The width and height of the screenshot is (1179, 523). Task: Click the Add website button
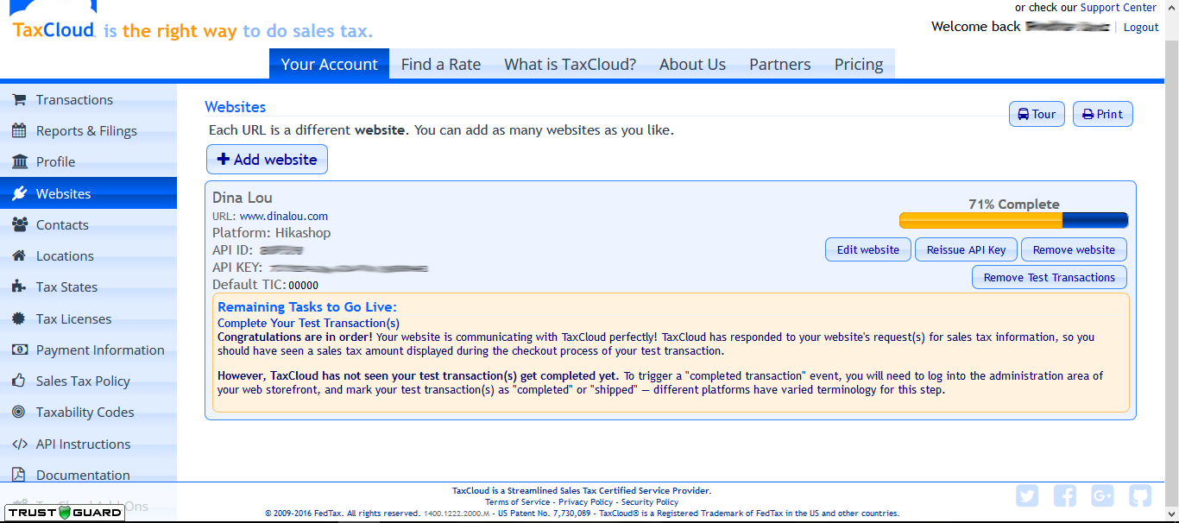(267, 160)
